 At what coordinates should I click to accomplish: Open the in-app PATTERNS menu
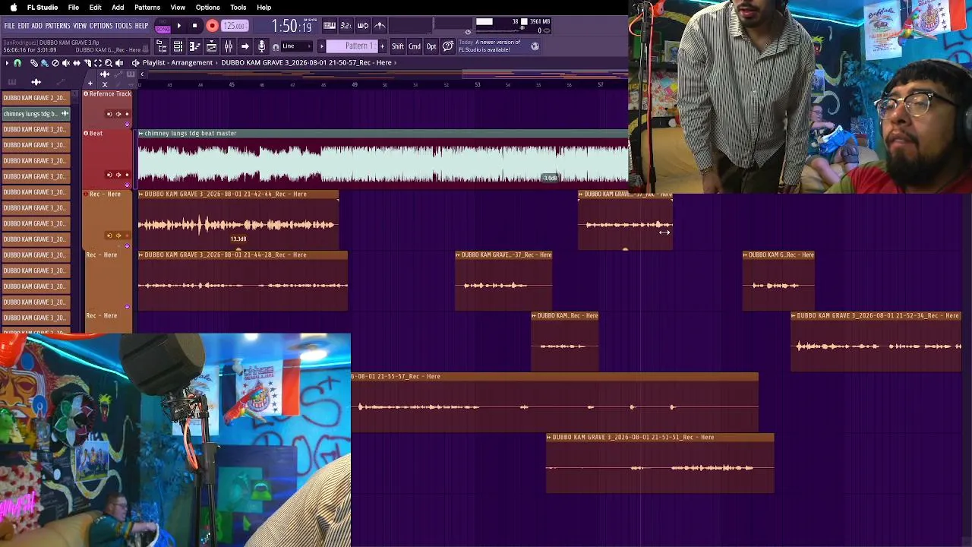[x=58, y=26]
